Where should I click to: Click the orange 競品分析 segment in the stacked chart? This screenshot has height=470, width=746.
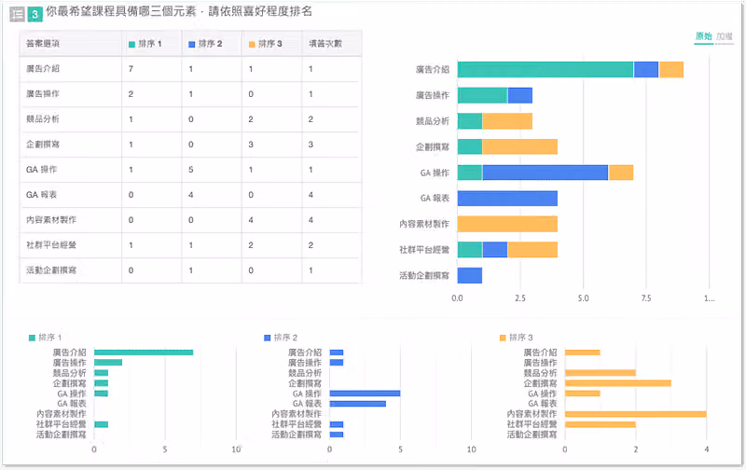click(507, 121)
